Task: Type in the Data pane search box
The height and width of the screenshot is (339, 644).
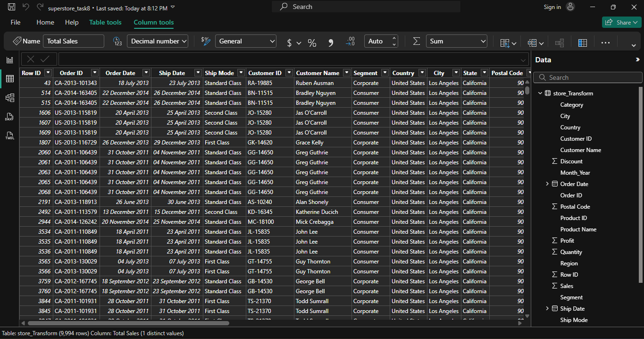Action: click(587, 77)
